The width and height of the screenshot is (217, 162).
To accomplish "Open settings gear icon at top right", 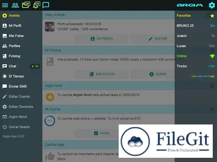I will click(x=212, y=5).
